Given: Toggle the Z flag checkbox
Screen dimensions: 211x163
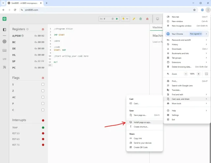Looking at the screenshot, I should click(43, 91).
